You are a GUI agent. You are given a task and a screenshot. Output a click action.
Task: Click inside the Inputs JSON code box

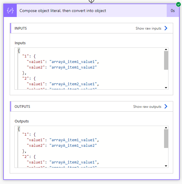[89, 69]
